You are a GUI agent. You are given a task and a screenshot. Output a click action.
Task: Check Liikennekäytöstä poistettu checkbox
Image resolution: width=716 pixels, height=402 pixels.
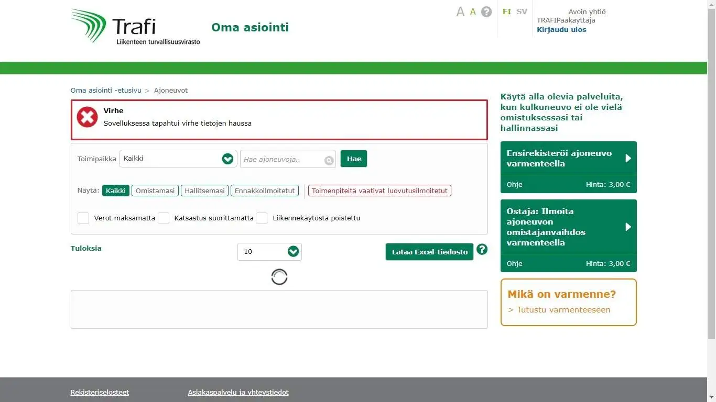pos(262,218)
